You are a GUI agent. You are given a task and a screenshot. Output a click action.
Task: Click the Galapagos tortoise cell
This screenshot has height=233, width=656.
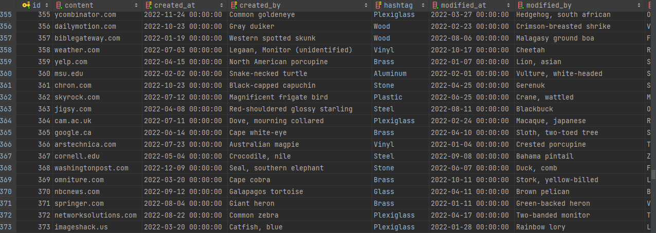299,191
